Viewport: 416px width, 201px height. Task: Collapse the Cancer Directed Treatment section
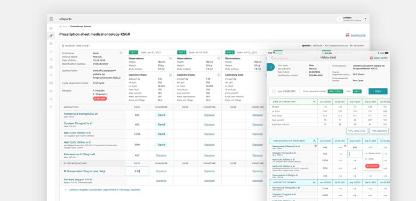(314, 141)
